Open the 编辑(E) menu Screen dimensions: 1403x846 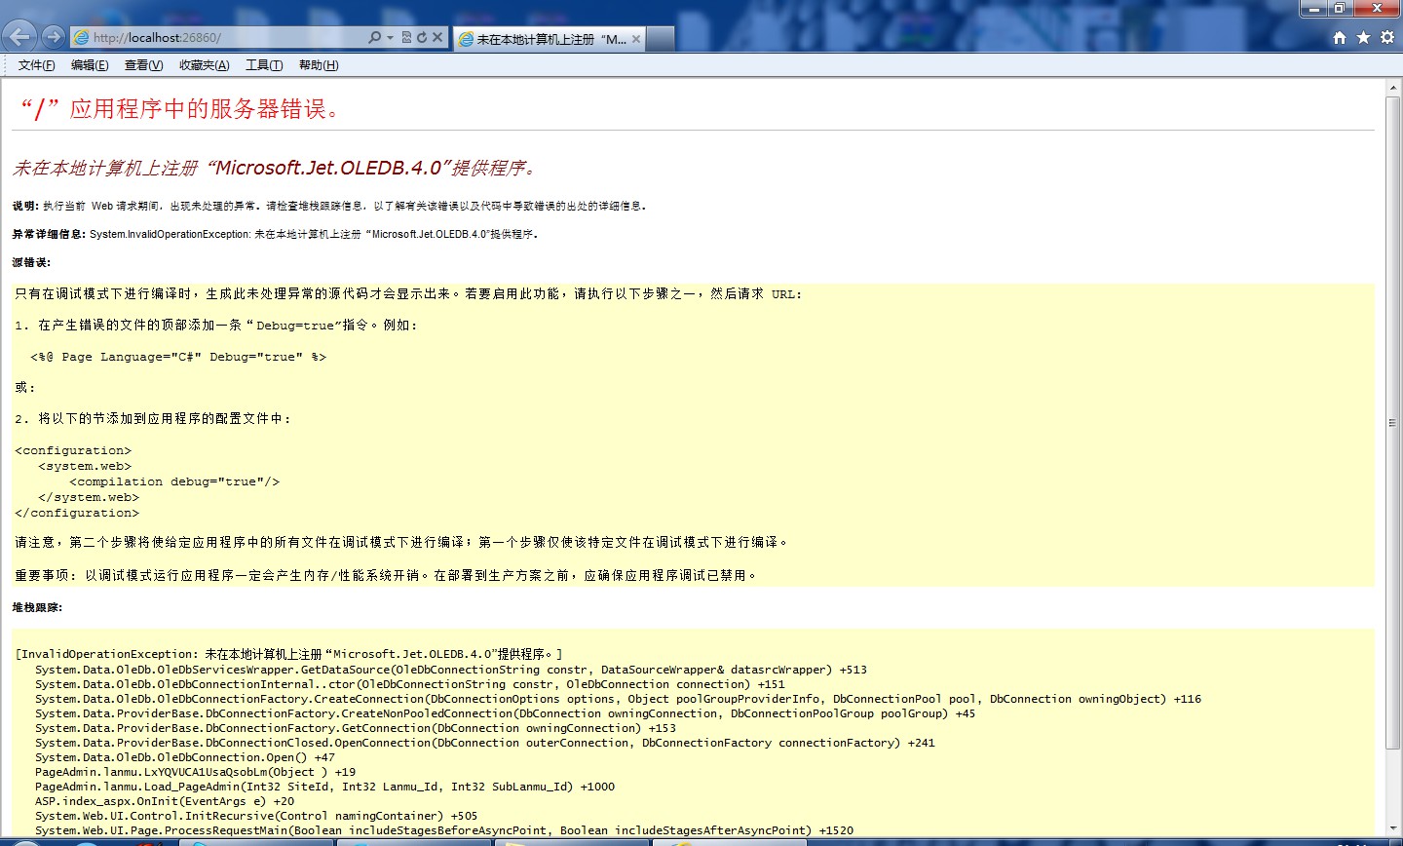point(90,65)
